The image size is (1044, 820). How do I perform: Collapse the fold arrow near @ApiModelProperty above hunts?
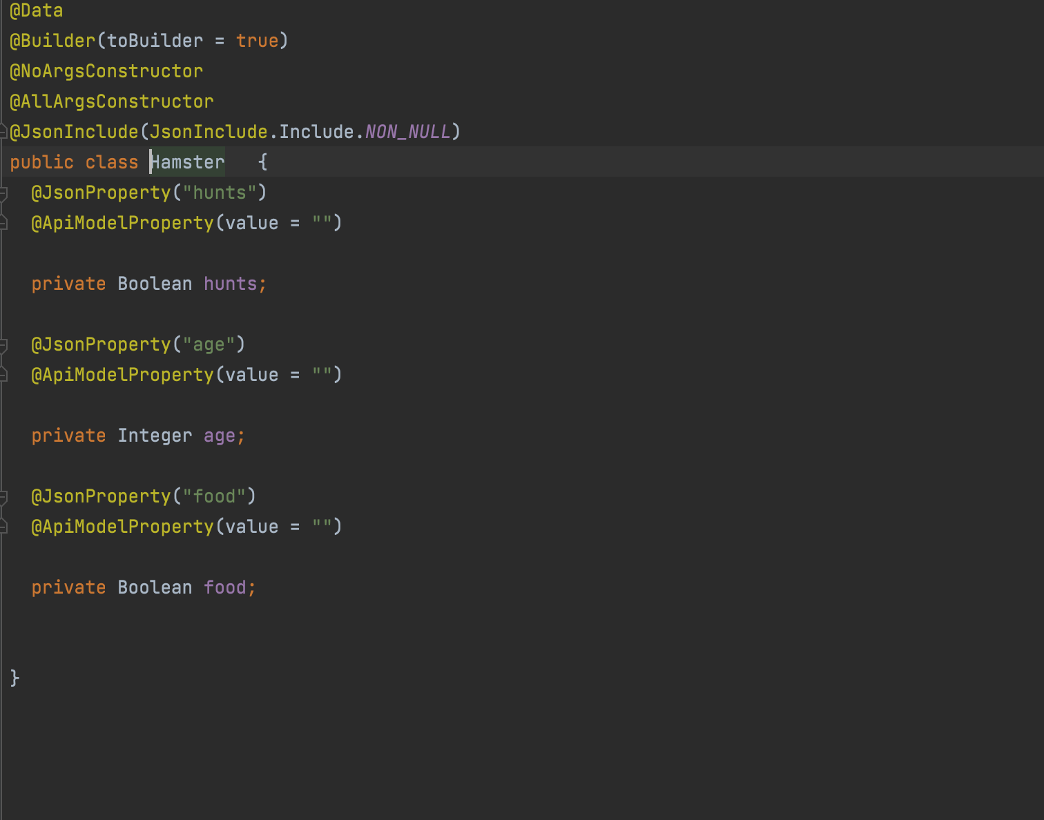(x=3, y=222)
